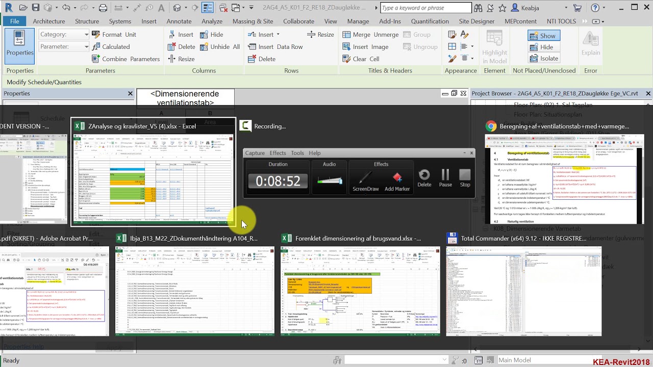
Task: Click the Borders icon in Appearance panel
Action: click(452, 46)
